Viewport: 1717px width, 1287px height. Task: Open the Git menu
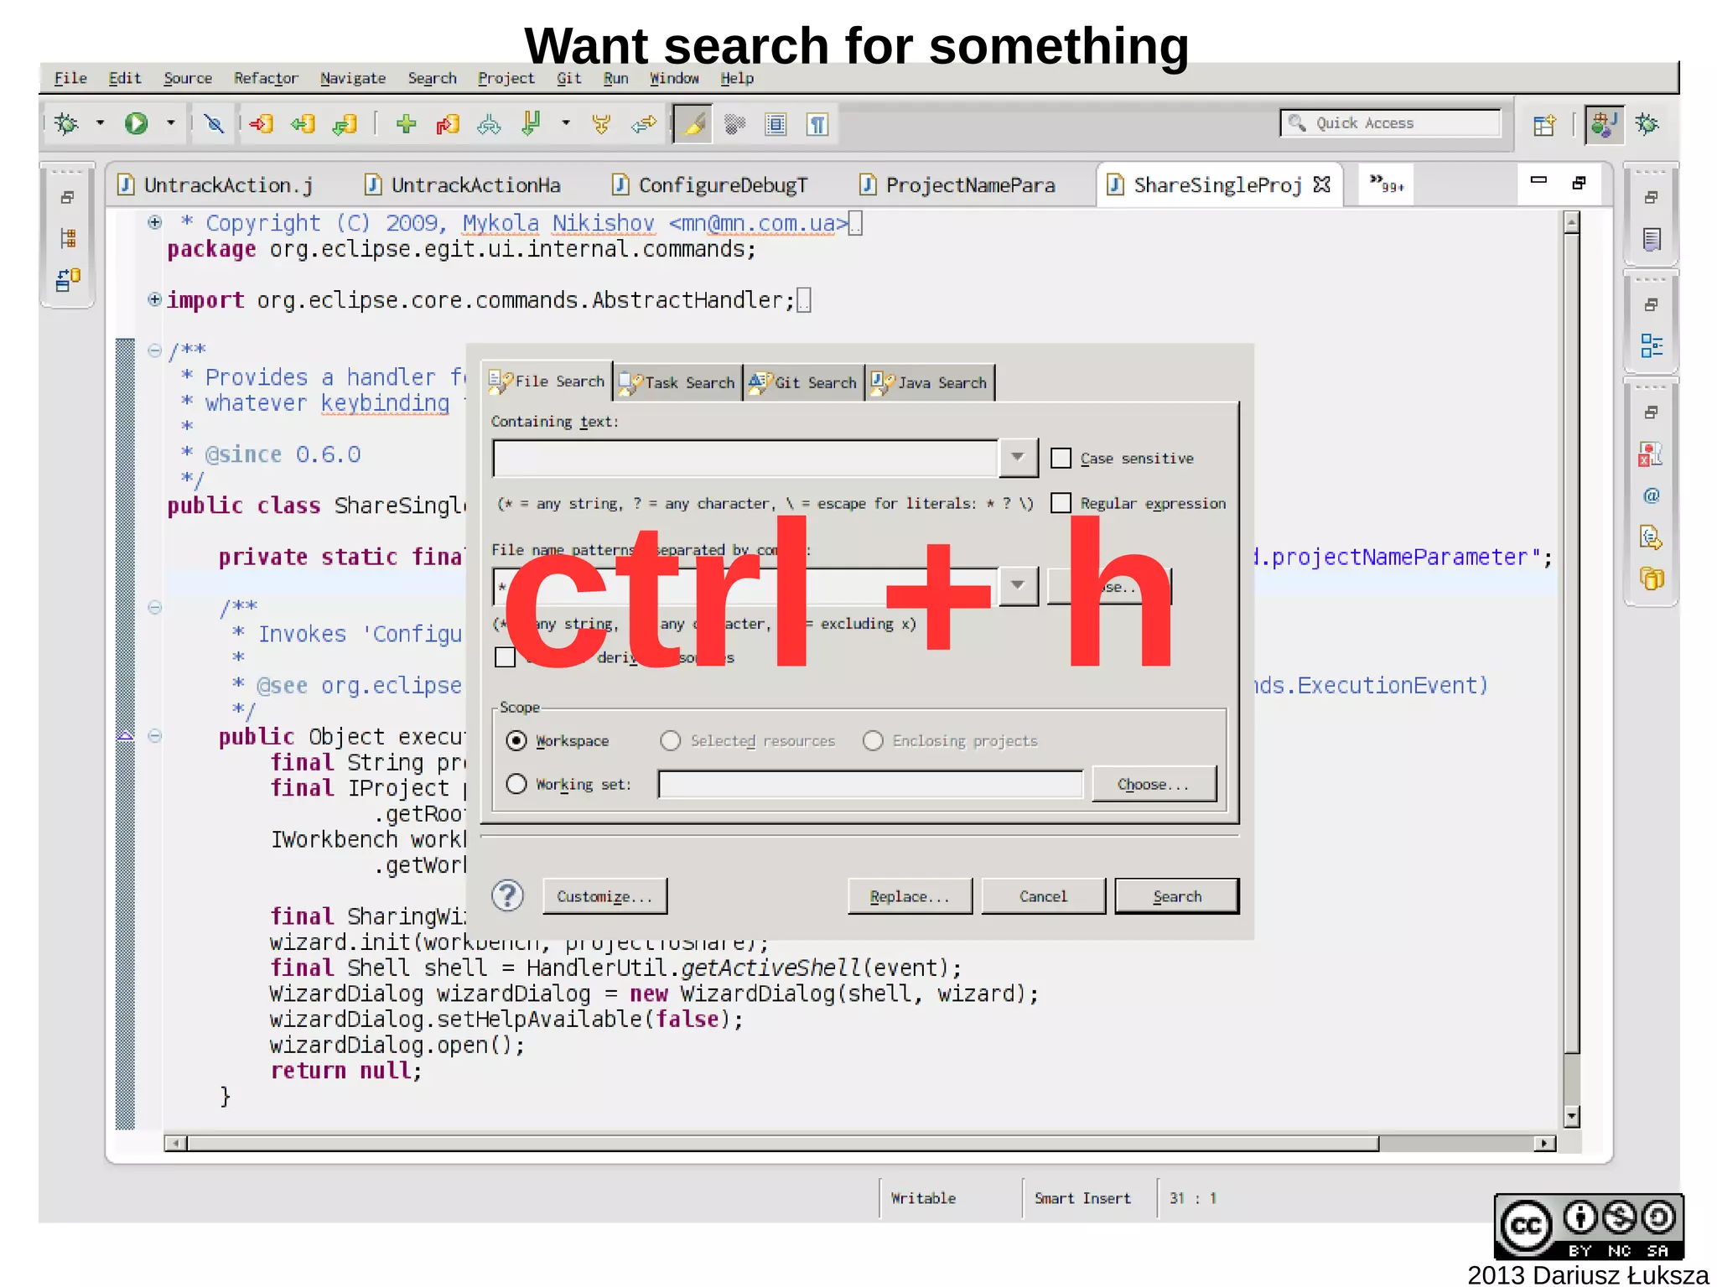568,78
